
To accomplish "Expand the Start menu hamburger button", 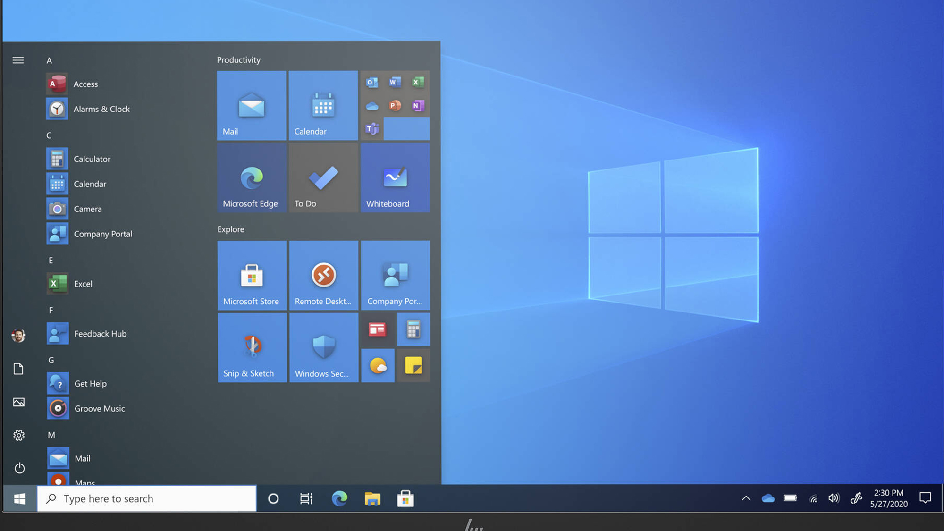I will click(x=18, y=60).
